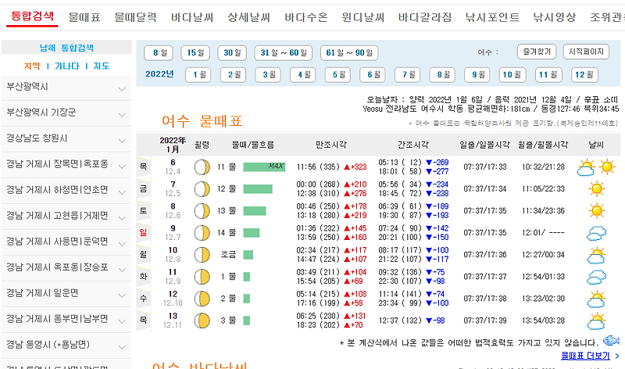Click the partly cloudy weather icon for January 10
Viewport: 625px width, 369px height.
click(596, 256)
